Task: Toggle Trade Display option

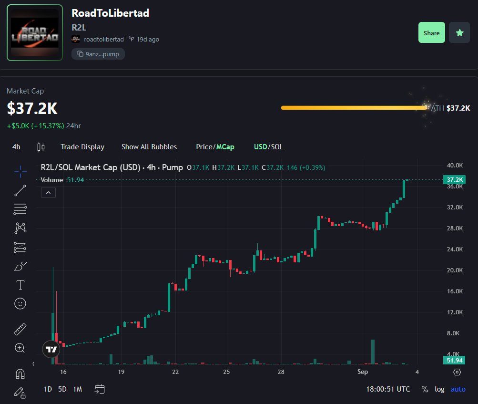Action: pyautogui.click(x=82, y=147)
